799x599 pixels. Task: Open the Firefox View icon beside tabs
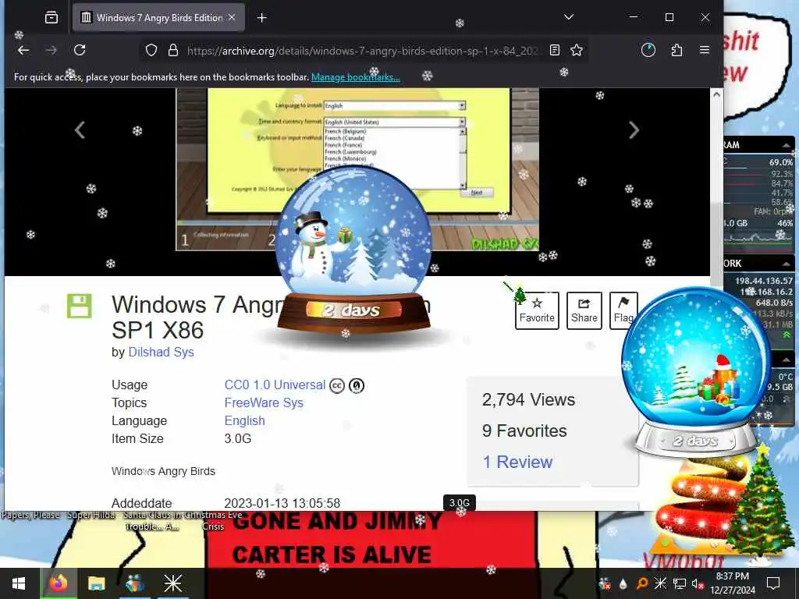click(51, 18)
